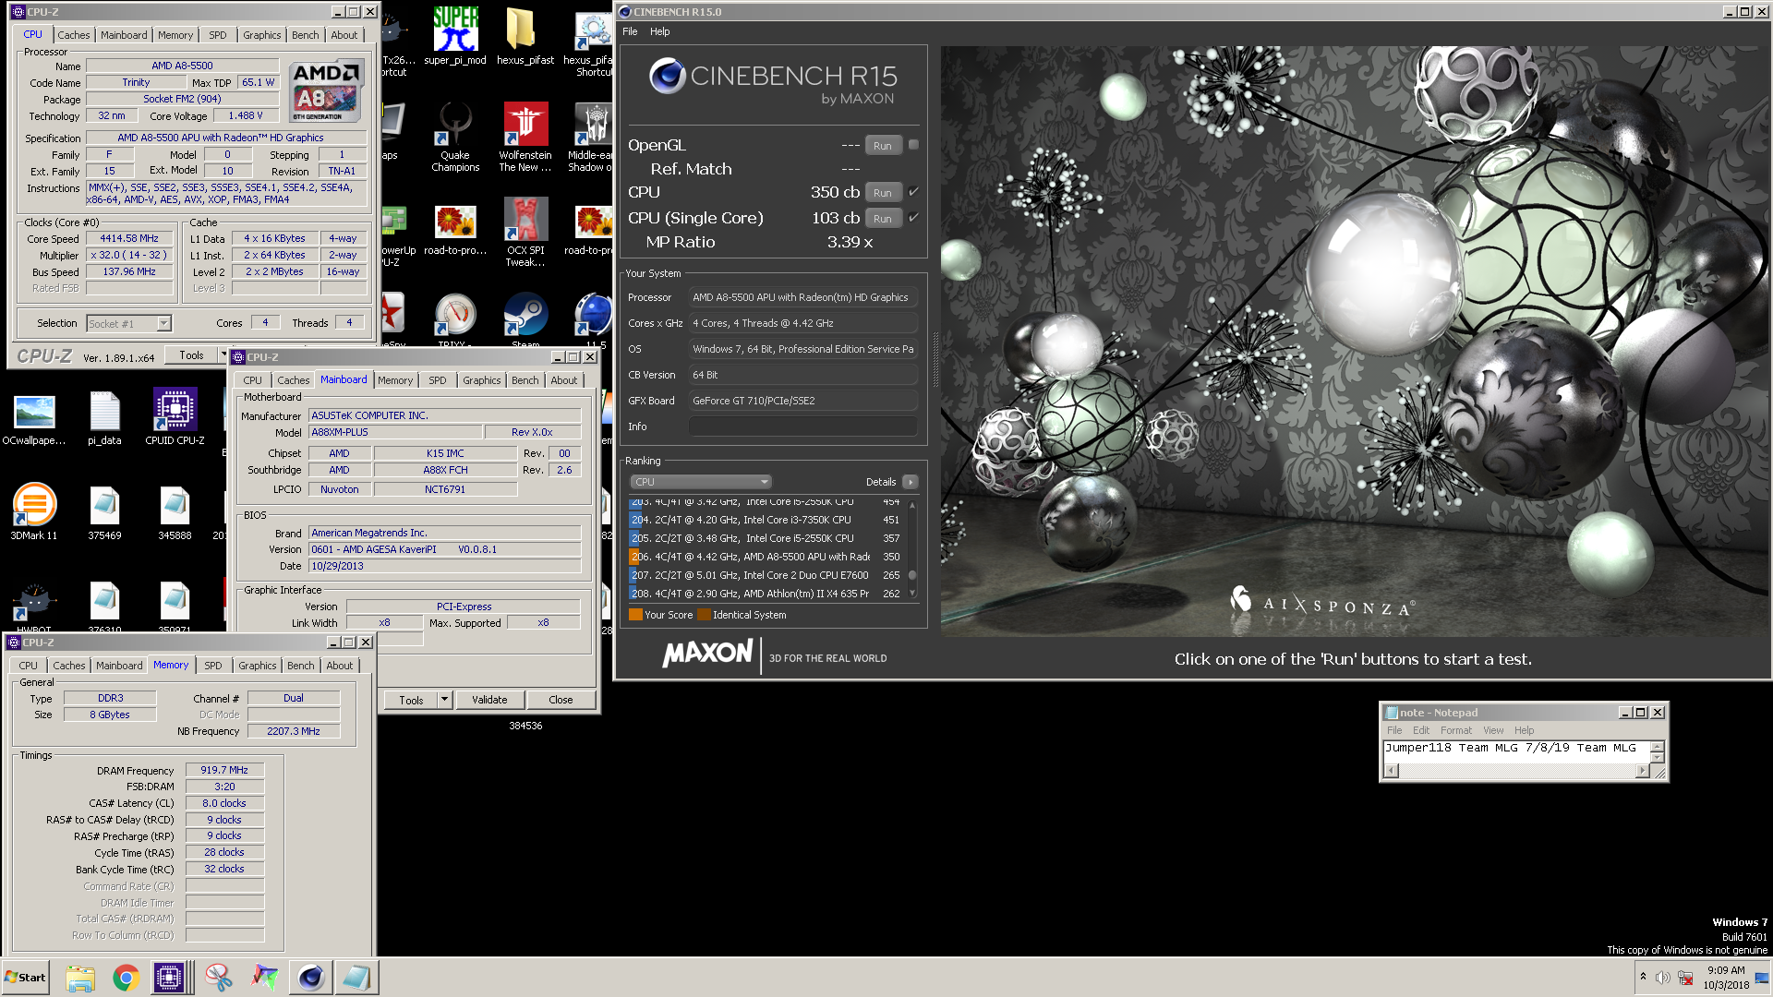Viewport: 1773px width, 997px height.
Task: Open CPUID CPU-Z desktop shortcut
Action: coord(175,417)
